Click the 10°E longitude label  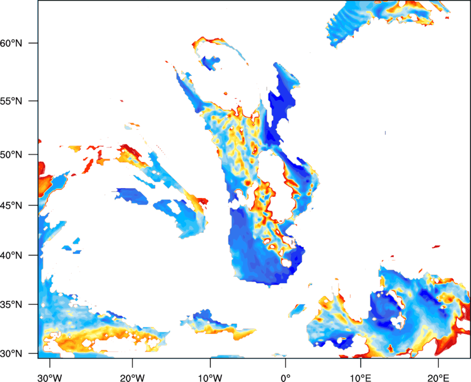(x=360, y=378)
